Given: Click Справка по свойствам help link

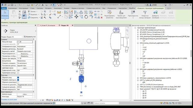Looking at the screenshot, I should coord(9,100).
